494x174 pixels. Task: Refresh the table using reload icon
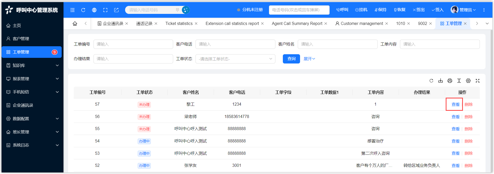click(431, 81)
